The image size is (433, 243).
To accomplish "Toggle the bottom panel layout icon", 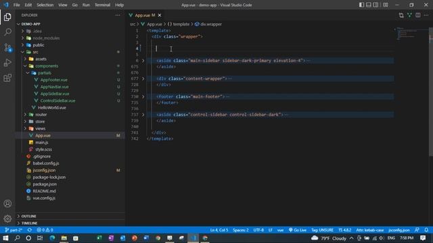I will 368,5.
